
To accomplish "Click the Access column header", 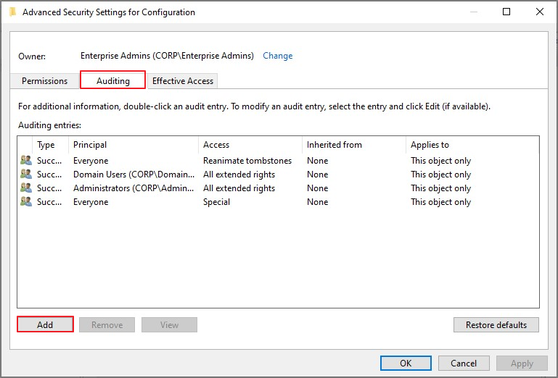I will click(x=250, y=145).
